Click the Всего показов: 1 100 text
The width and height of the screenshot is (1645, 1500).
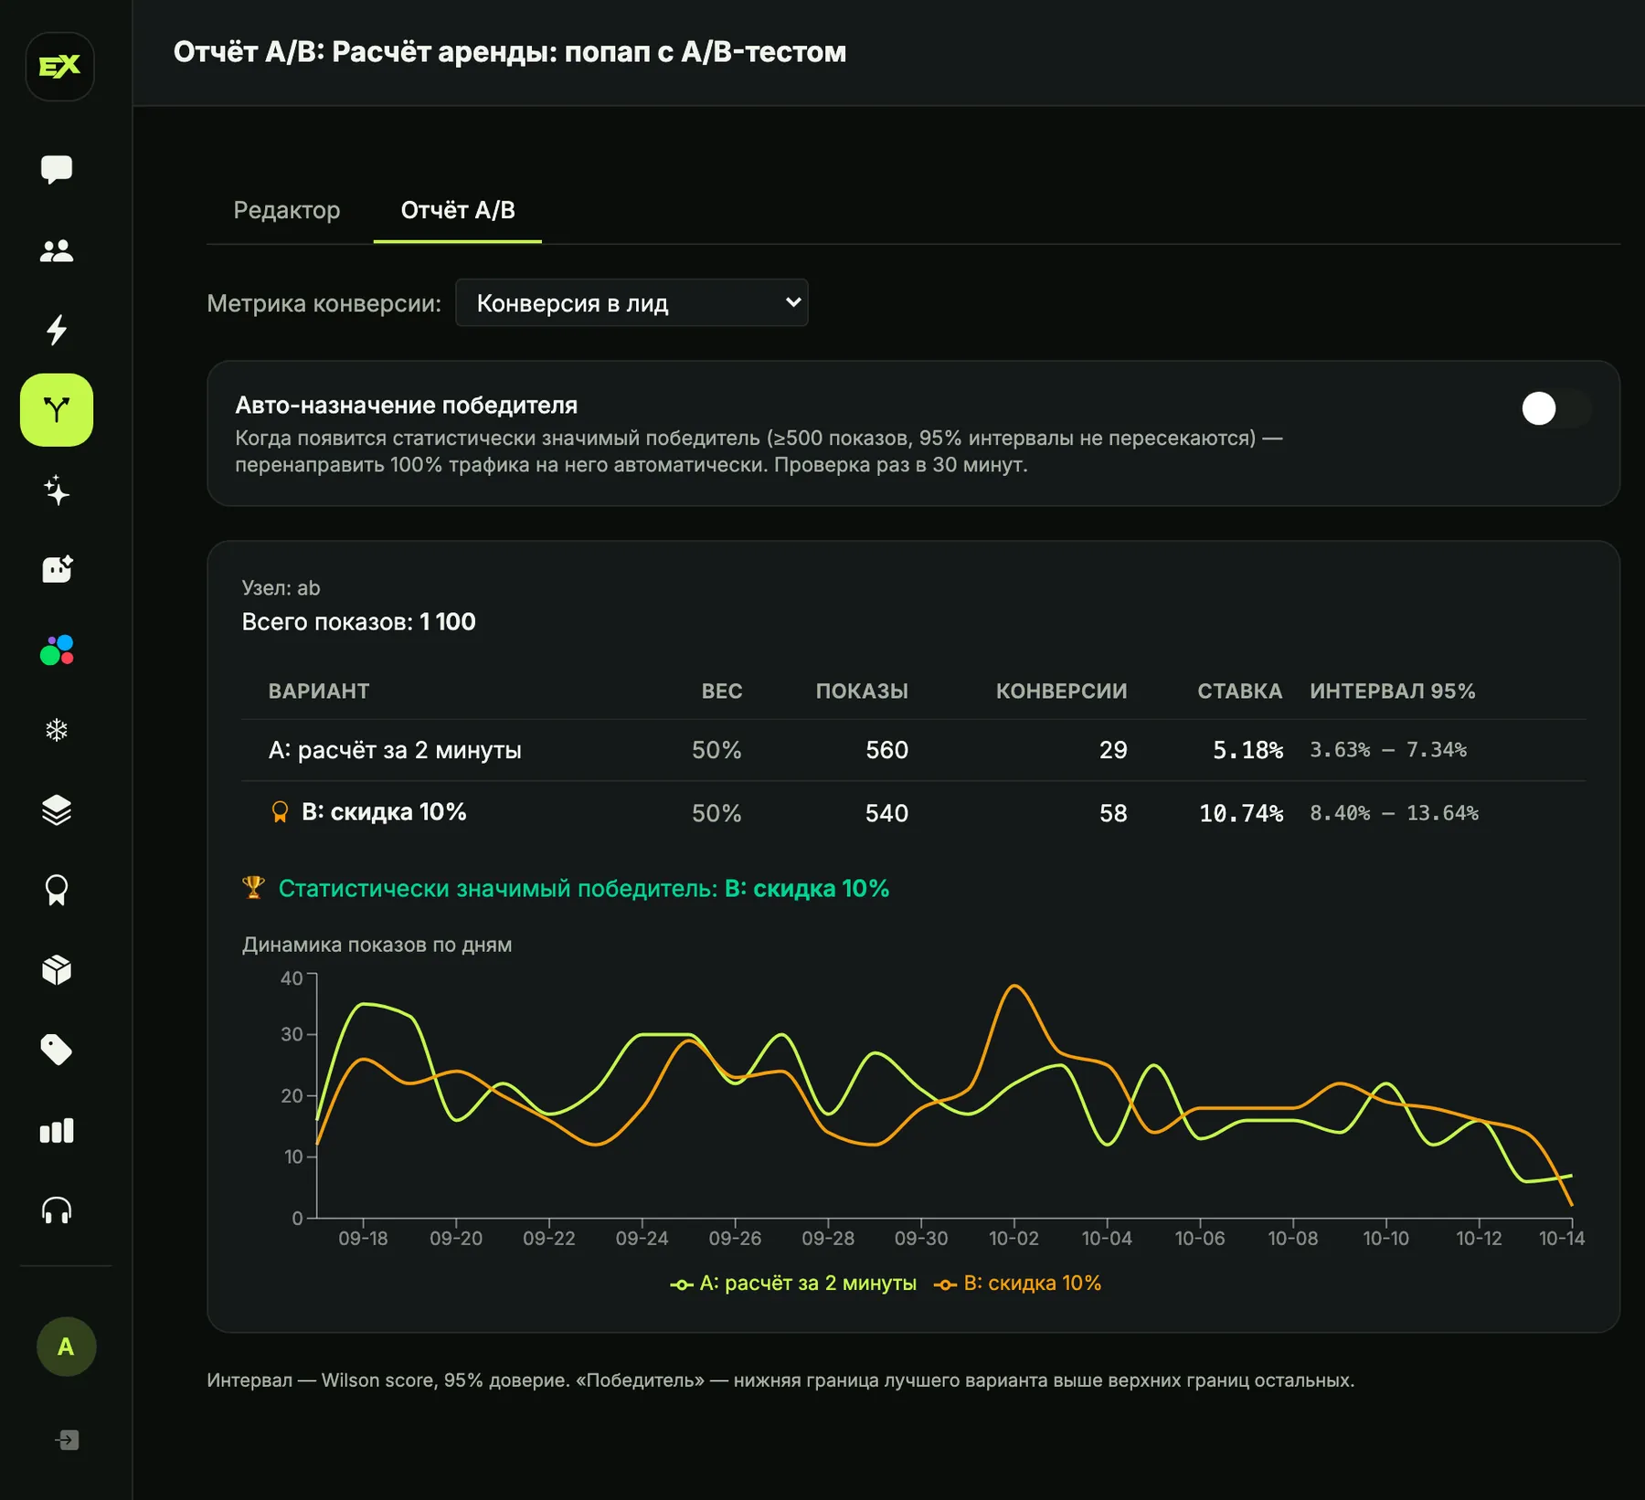pyautogui.click(x=358, y=622)
